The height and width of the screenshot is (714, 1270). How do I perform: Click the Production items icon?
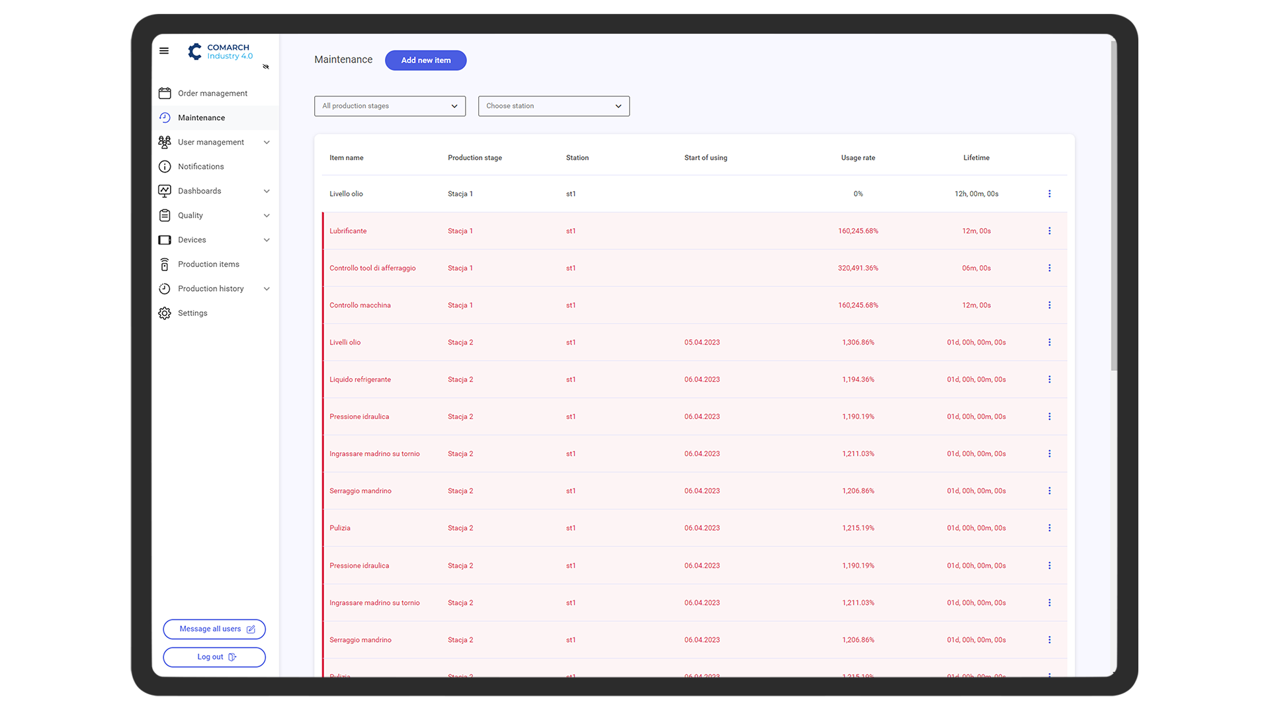tap(165, 264)
